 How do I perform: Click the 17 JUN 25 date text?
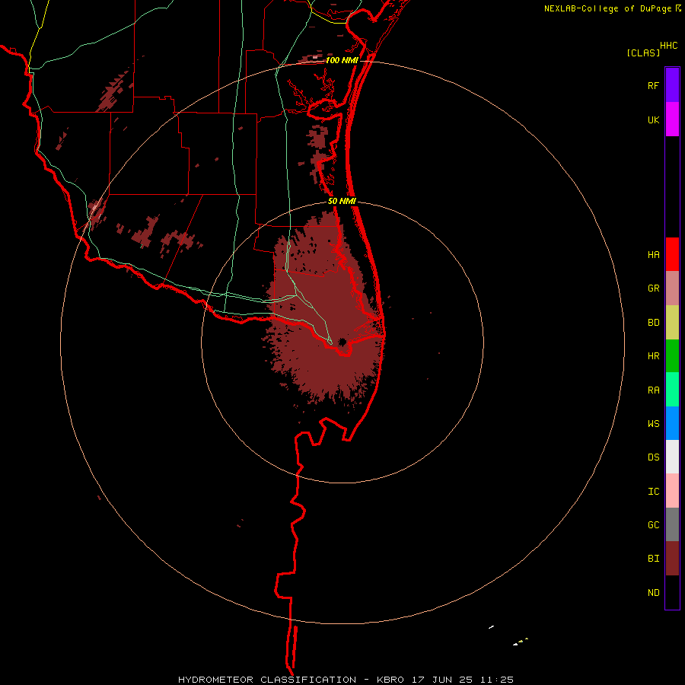[442, 680]
